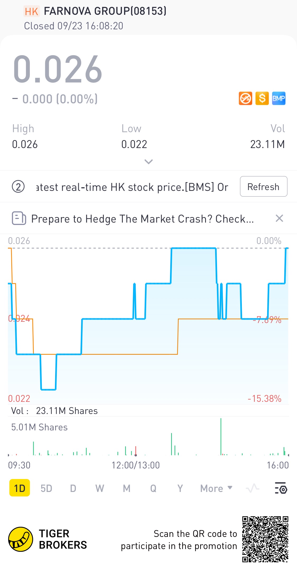Select the yearly Y chart tab
This screenshot has width=297, height=571.
click(180, 488)
